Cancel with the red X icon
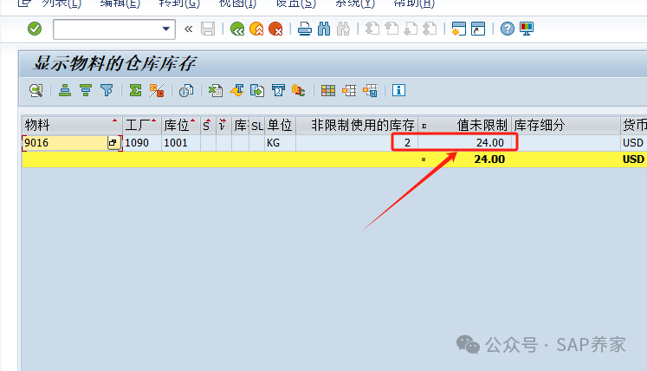Image resolution: width=647 pixels, height=371 pixels. click(x=275, y=29)
